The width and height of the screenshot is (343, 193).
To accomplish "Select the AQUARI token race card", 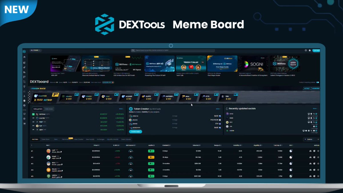I will pos(128,98).
